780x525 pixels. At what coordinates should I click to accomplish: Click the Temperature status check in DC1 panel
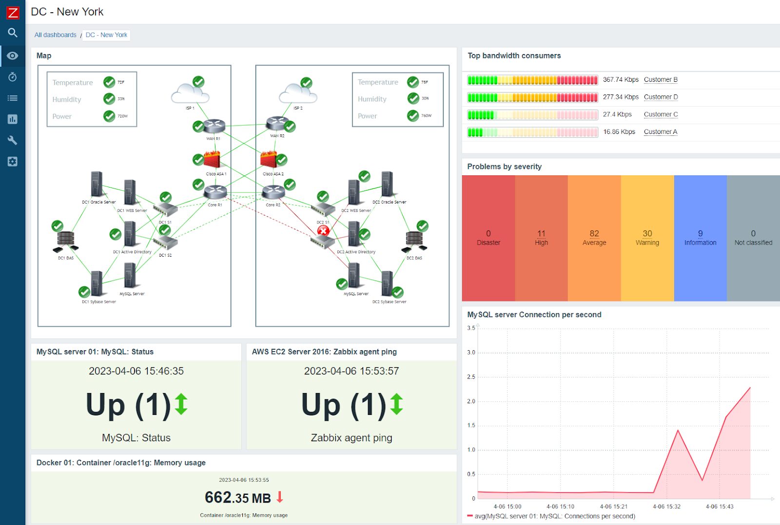click(108, 82)
